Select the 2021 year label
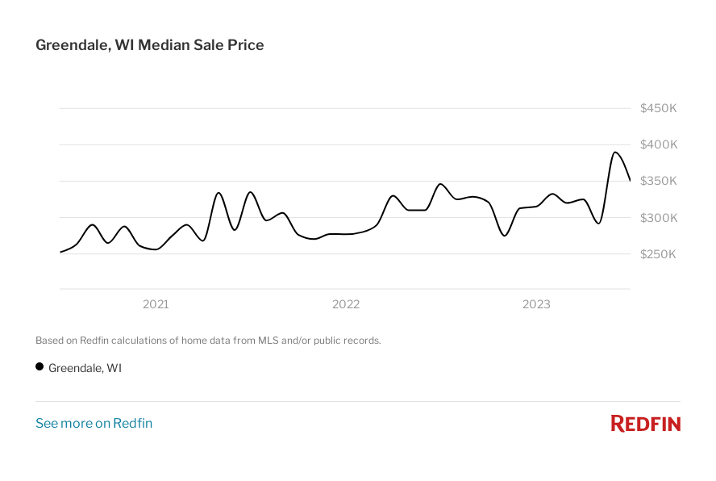 [x=156, y=304]
